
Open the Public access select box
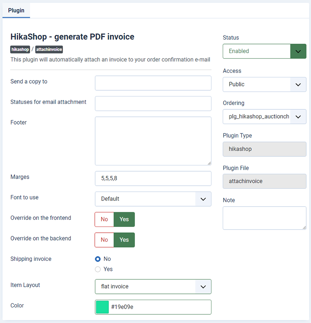click(264, 85)
